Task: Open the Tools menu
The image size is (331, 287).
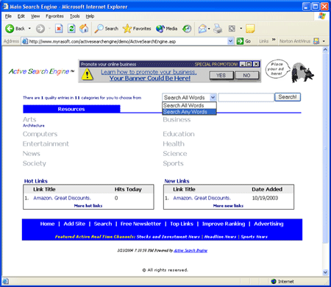Action: pyautogui.click(x=74, y=16)
